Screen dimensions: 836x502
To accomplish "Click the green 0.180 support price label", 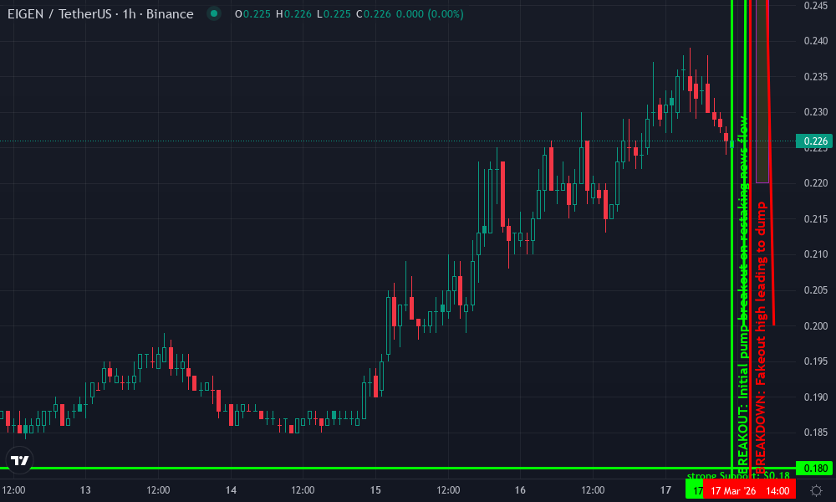I will 813,468.
